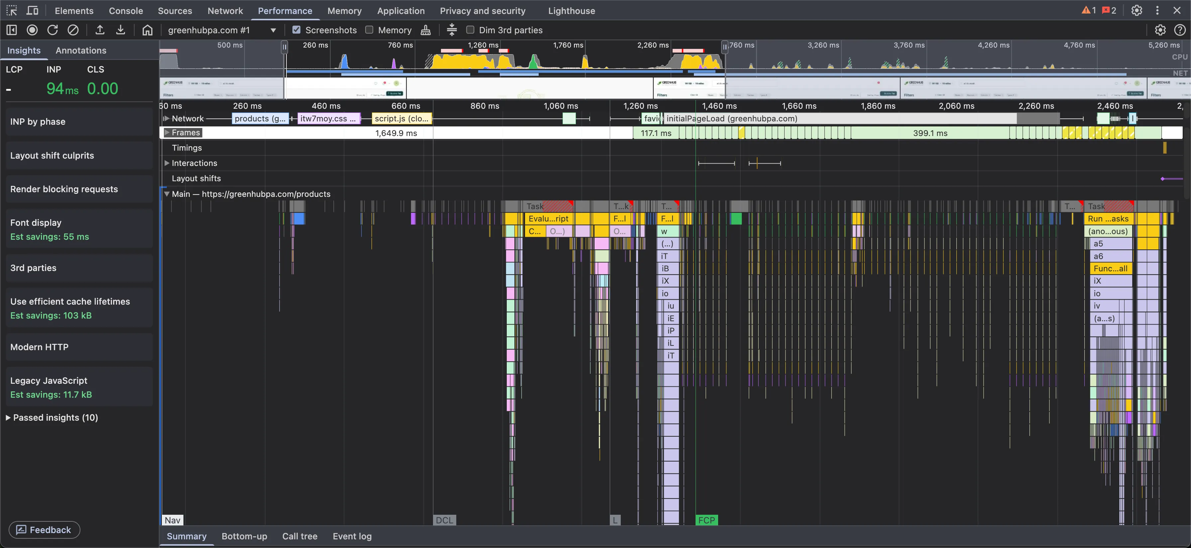This screenshot has width=1191, height=548.
Task: Open the help question mark icon
Action: point(1179,30)
